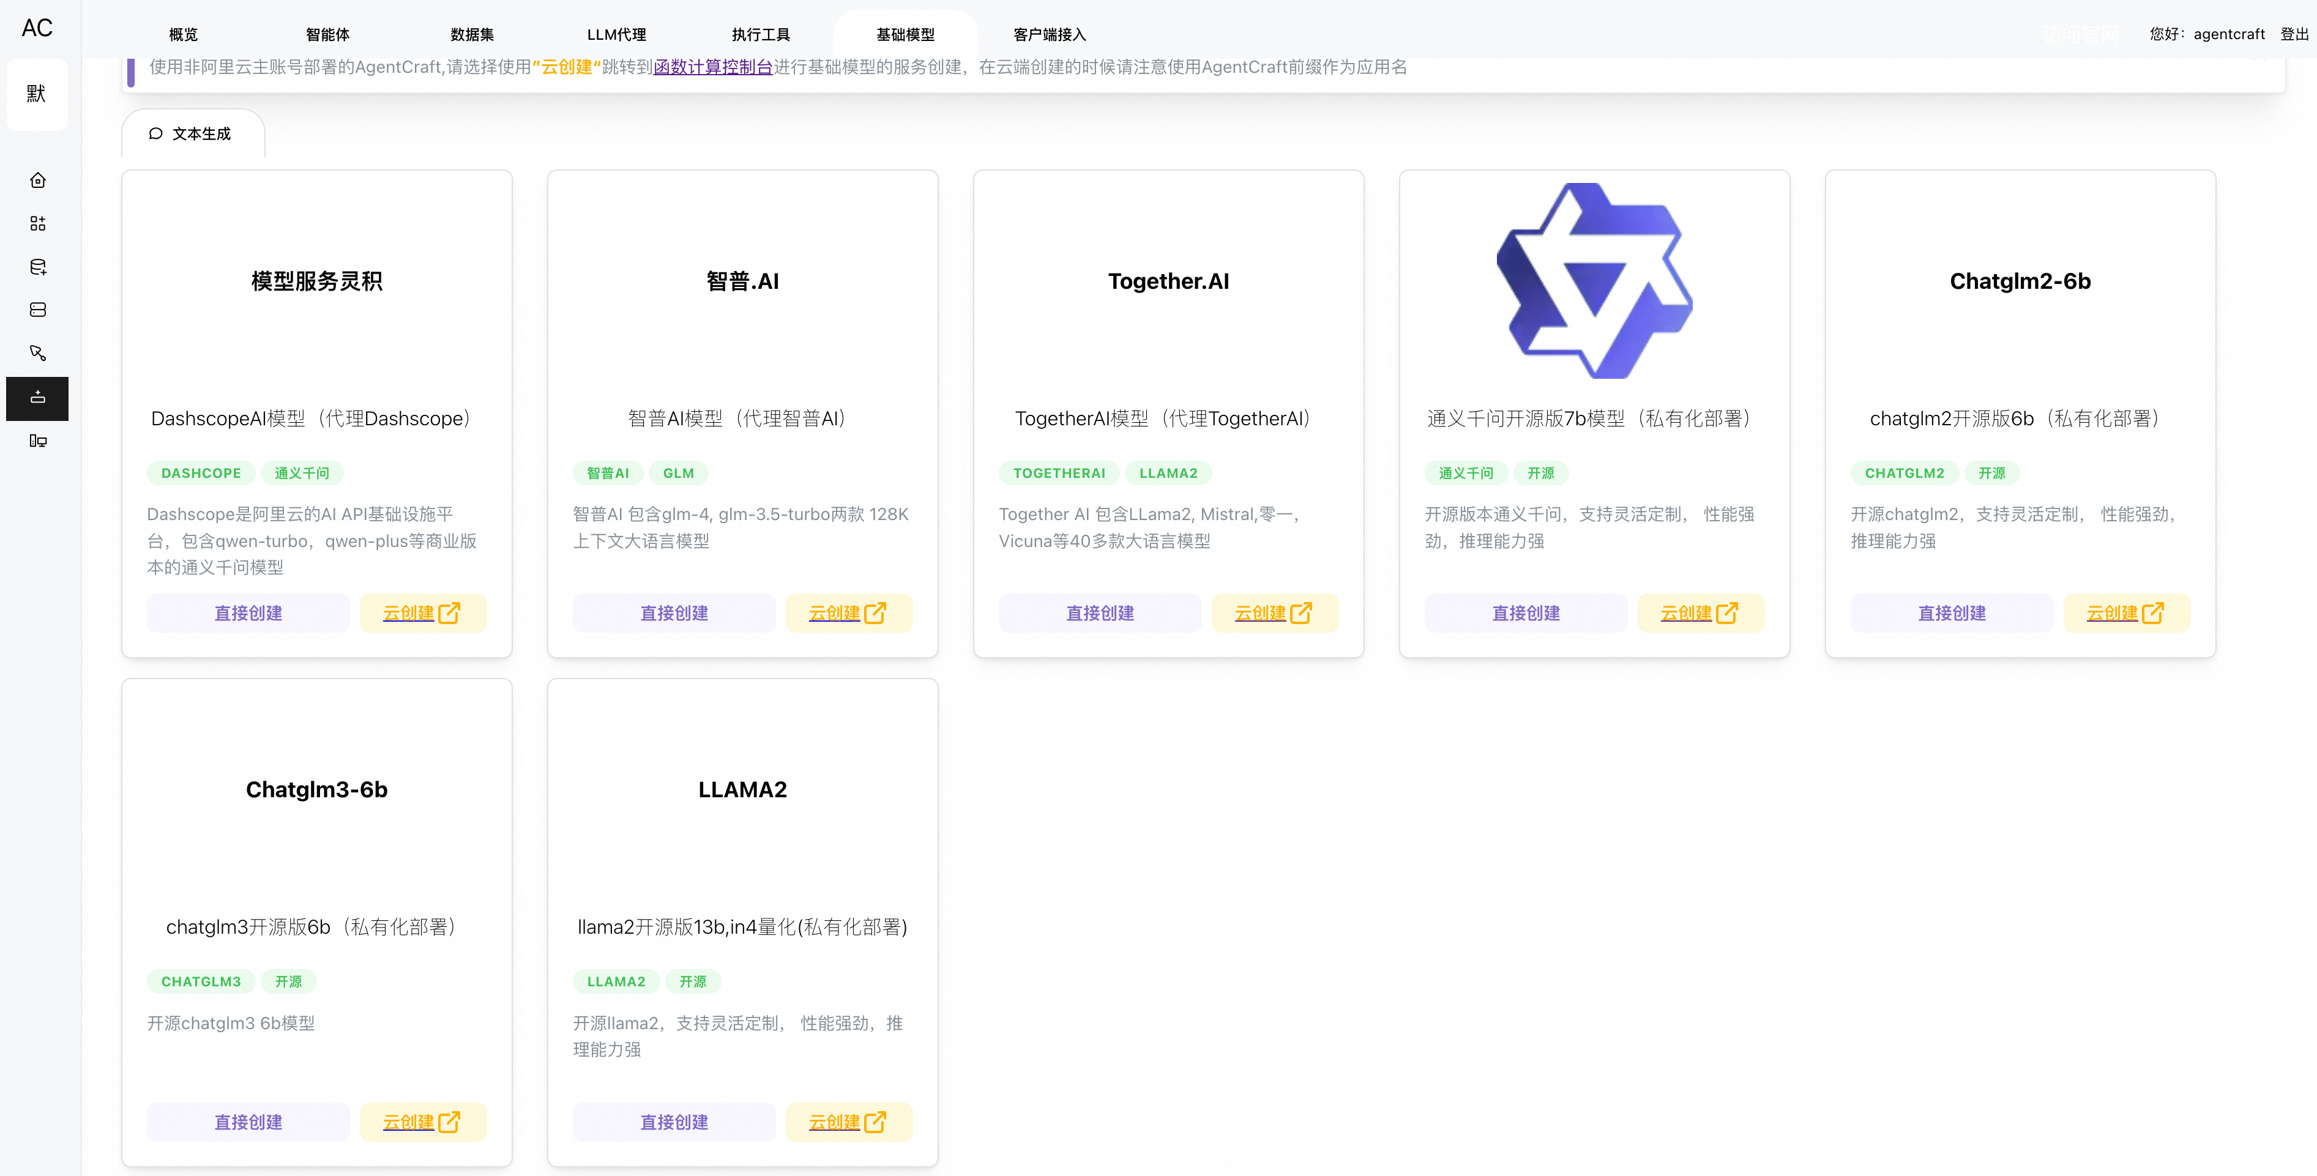The image size is (2317, 1176).
Task: Click the CHATGLM2 tag
Action: 1904,474
